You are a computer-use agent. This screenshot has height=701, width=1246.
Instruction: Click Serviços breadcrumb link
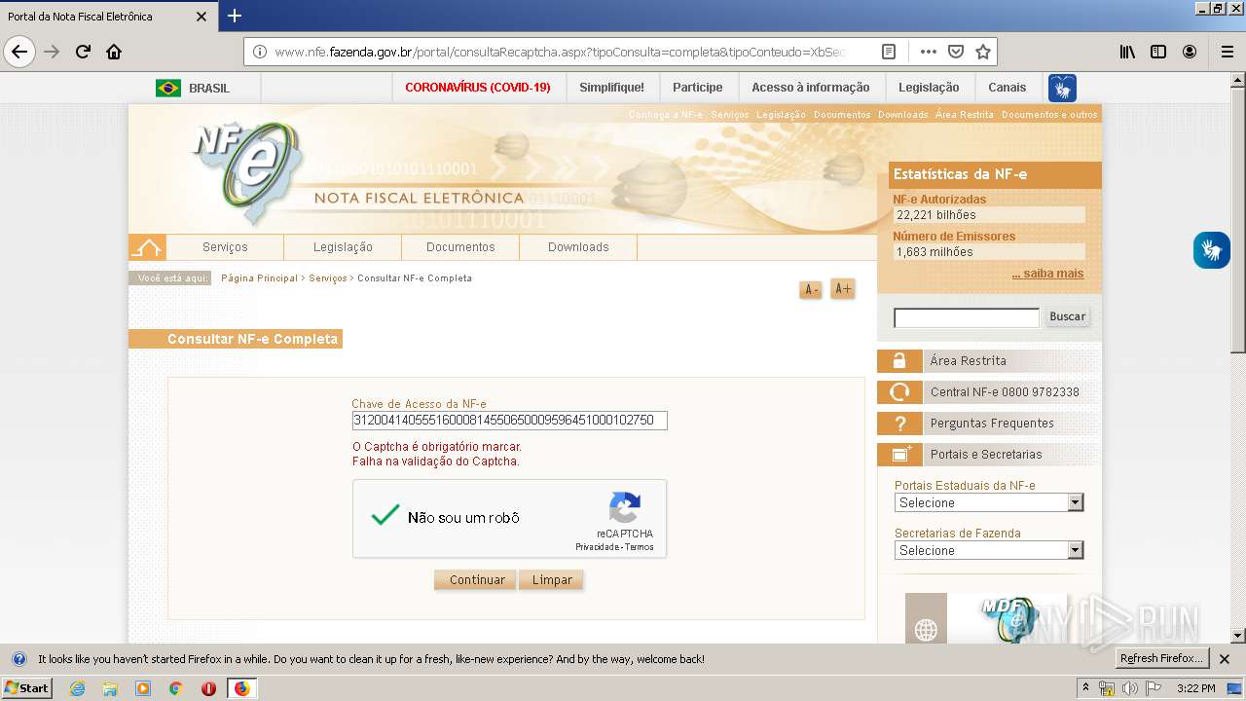coord(328,278)
